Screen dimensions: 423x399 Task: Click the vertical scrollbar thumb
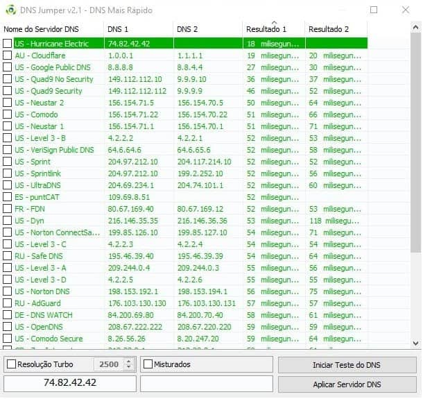point(415,142)
